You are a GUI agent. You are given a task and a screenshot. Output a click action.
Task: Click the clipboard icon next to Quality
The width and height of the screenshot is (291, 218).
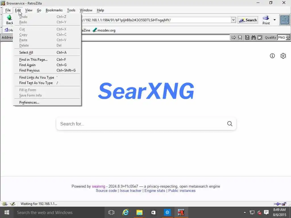coord(260,37)
